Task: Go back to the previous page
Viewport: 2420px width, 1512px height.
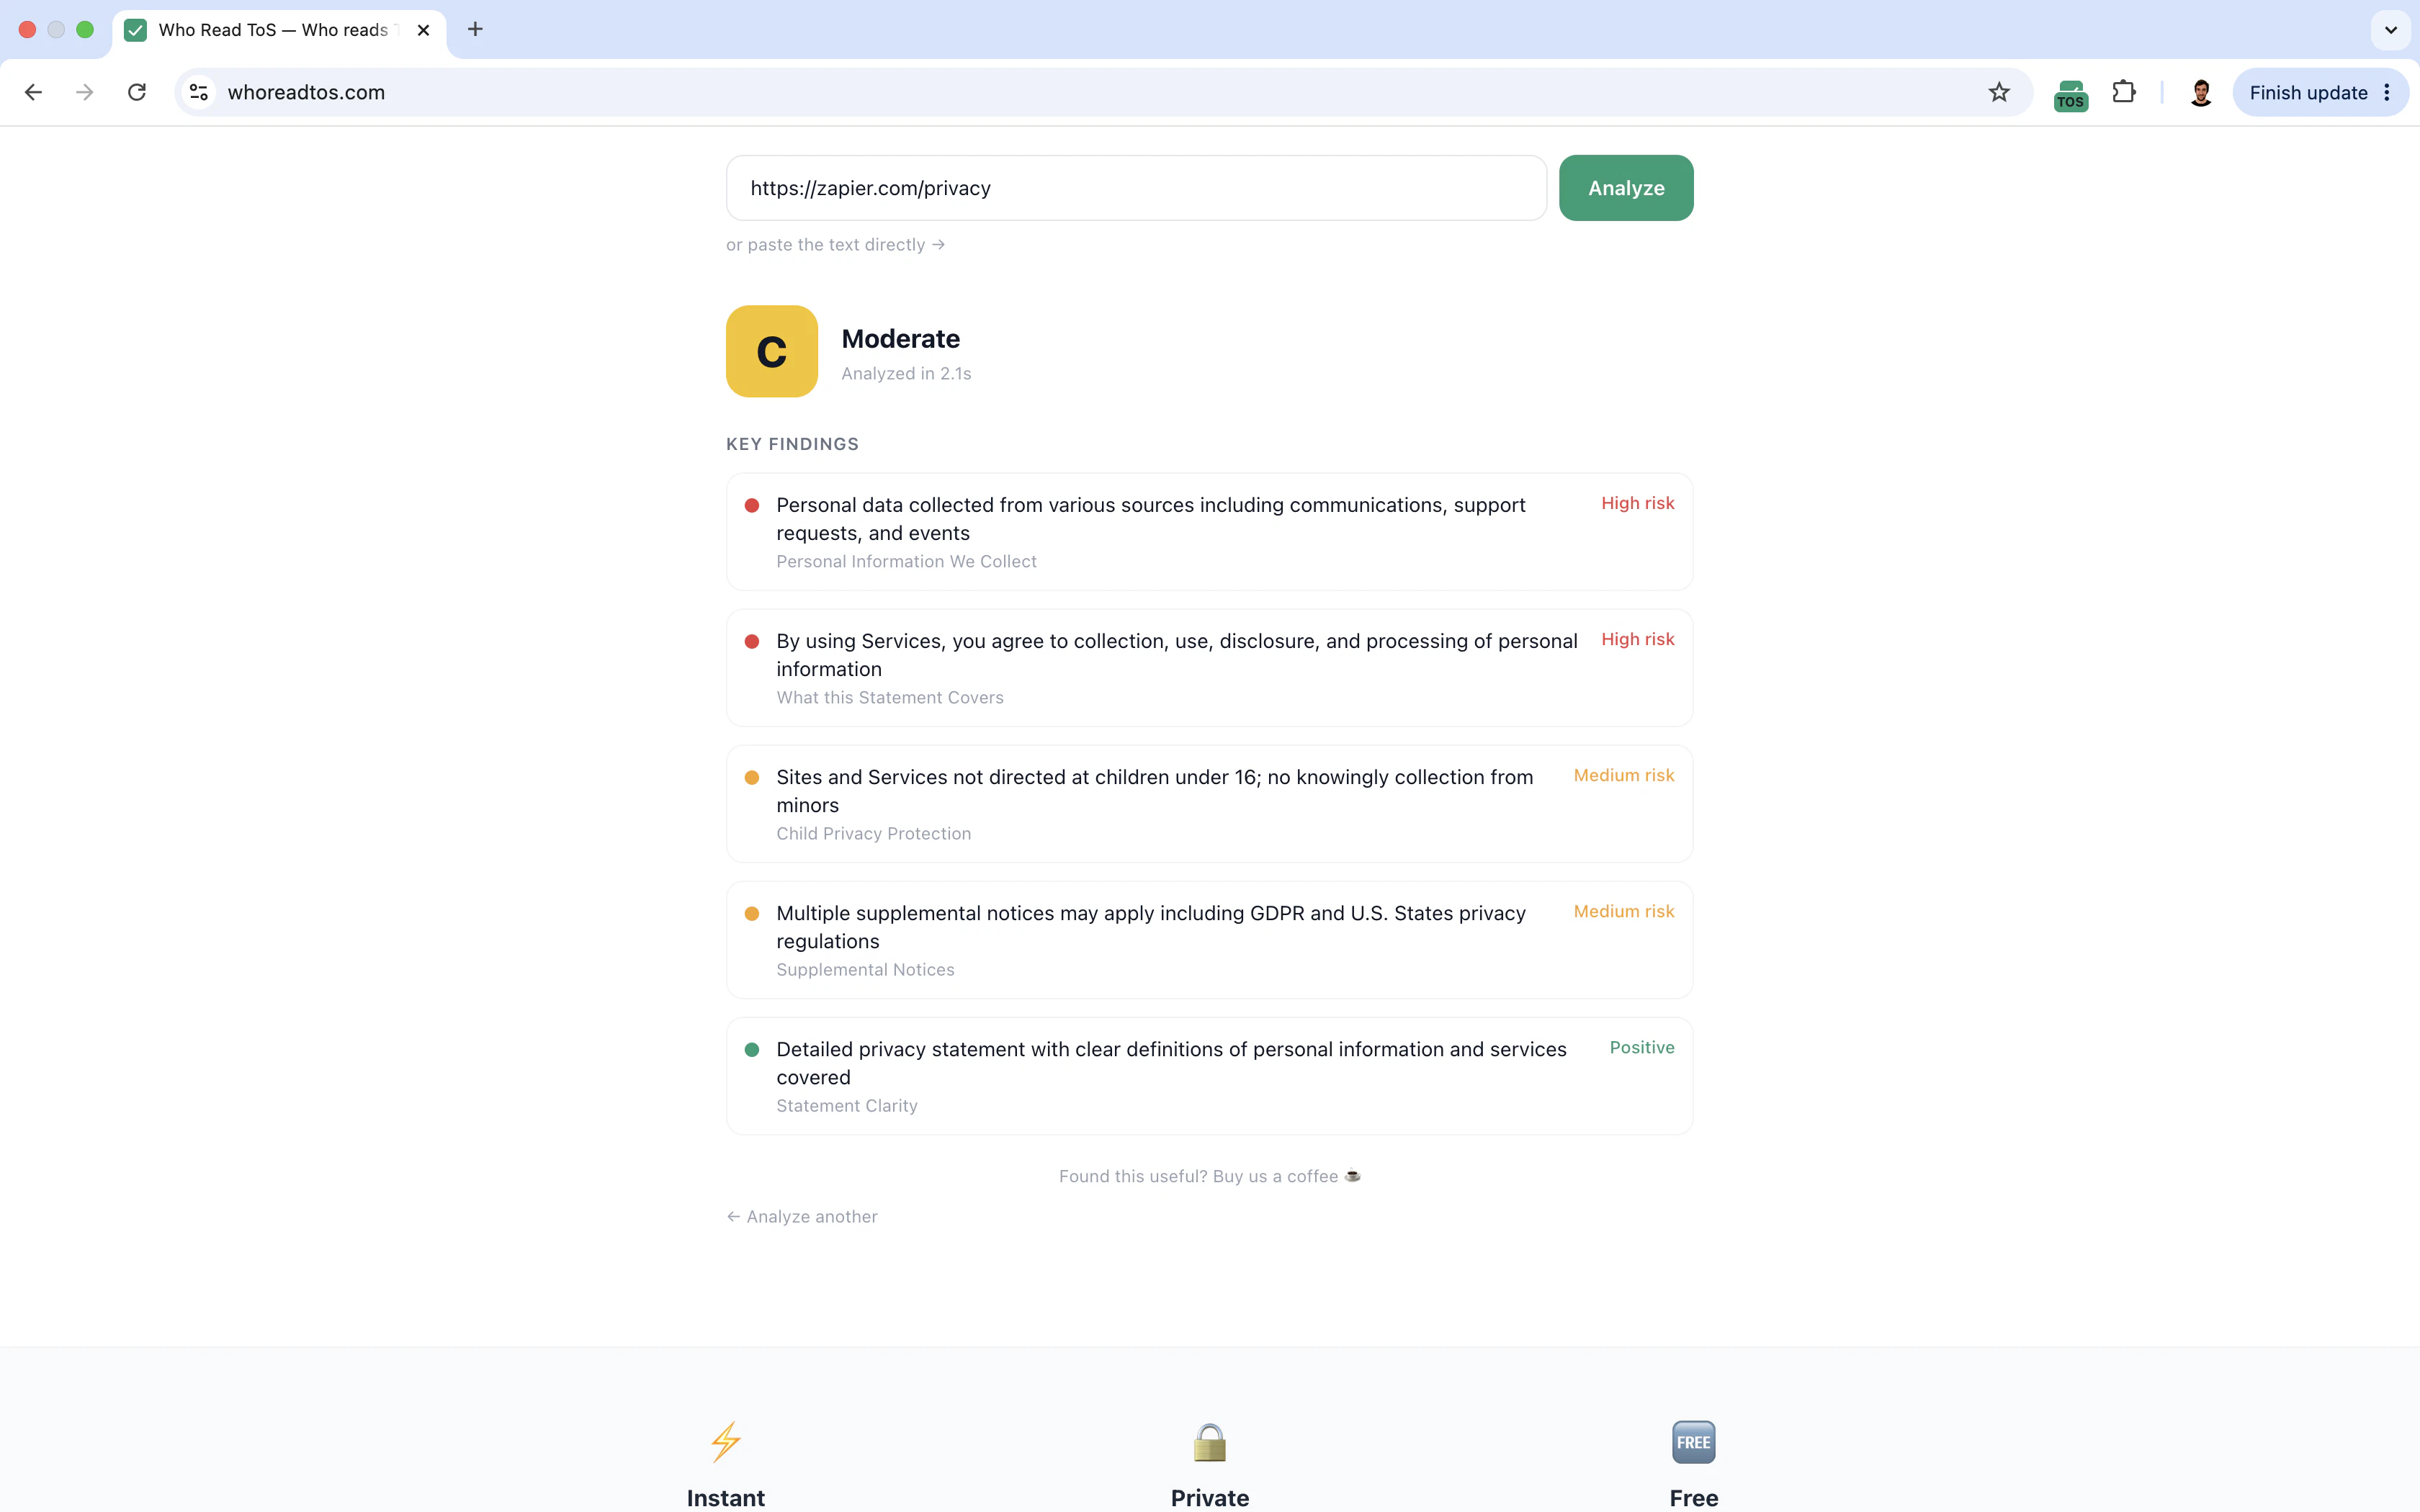Action: click(33, 92)
